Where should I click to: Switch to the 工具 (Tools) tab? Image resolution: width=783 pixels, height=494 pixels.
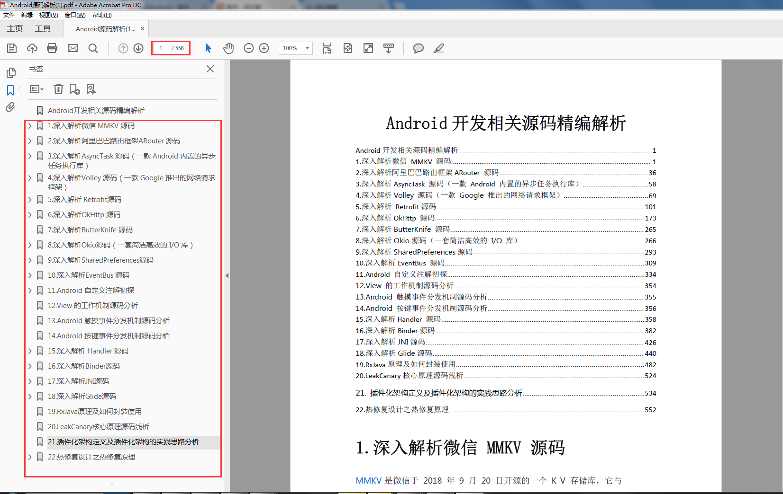click(43, 28)
